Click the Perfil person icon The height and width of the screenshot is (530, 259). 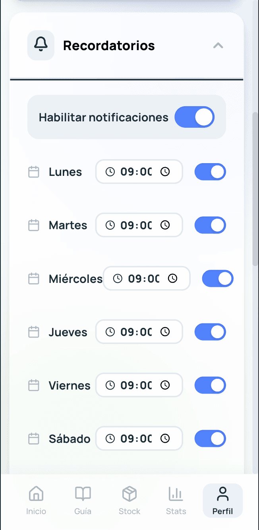pyautogui.click(x=222, y=493)
